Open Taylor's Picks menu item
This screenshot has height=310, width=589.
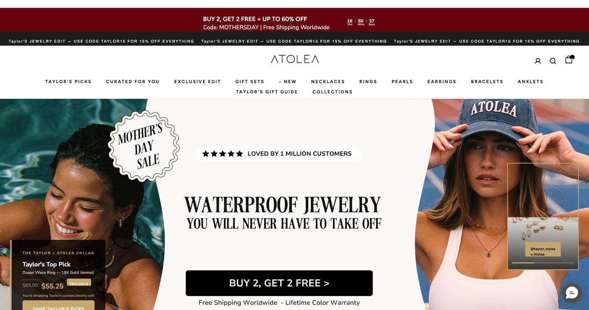(69, 81)
